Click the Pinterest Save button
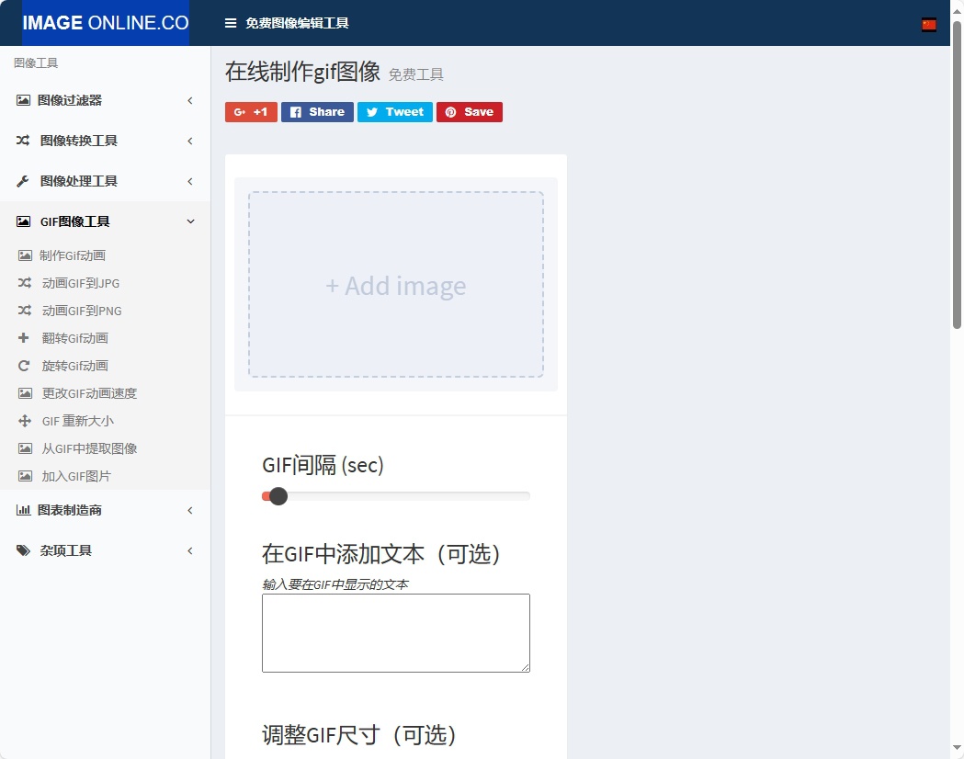The image size is (964, 759). point(470,111)
